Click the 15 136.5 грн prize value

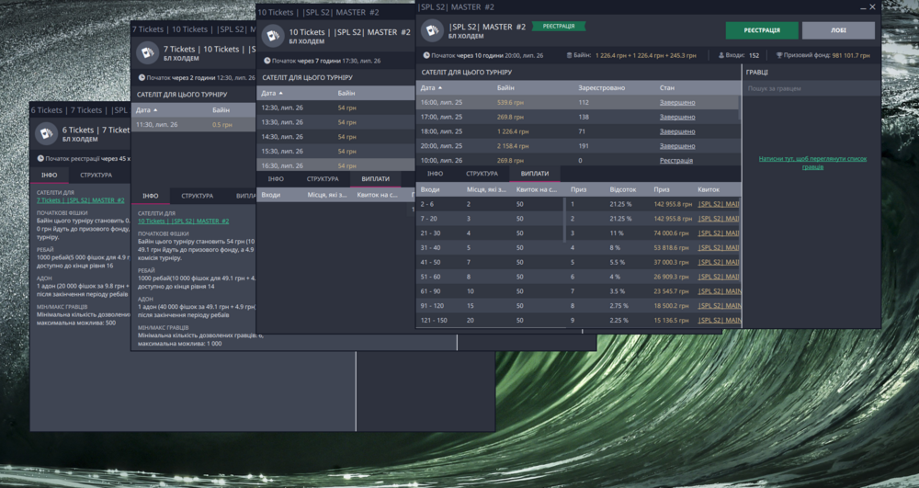(671, 321)
